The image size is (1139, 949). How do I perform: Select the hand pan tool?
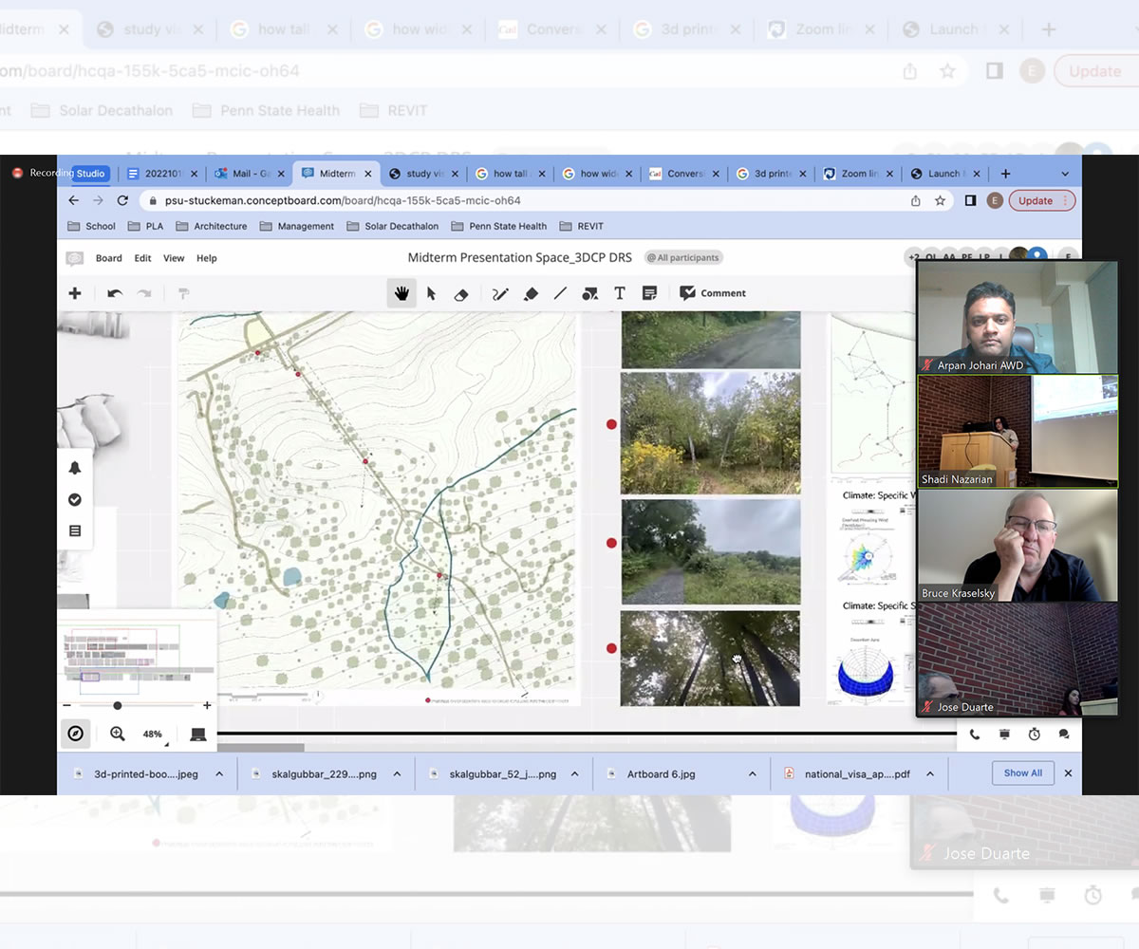pos(401,293)
